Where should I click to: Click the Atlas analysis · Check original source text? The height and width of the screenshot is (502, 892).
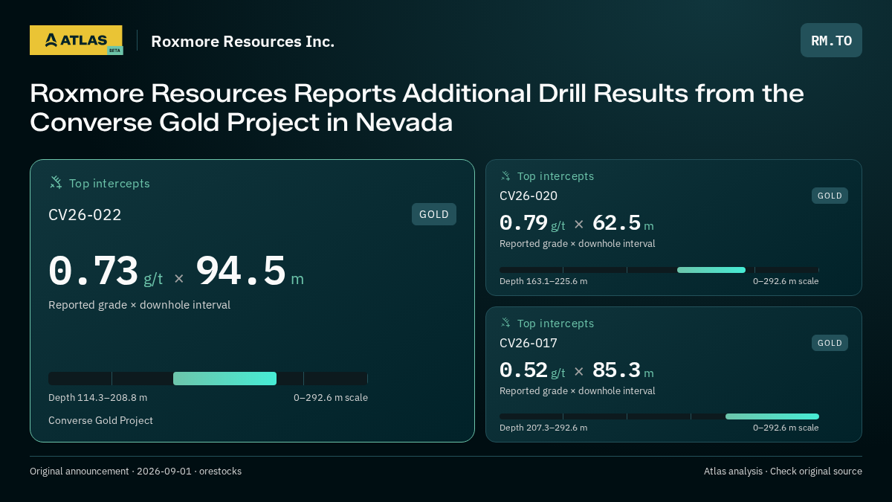[783, 471]
